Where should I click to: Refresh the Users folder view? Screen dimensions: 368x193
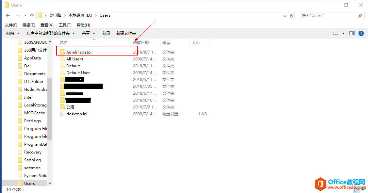(x=292, y=16)
